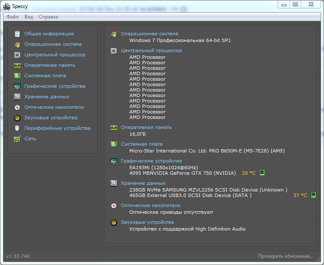Click the window resize grip in the corner
The image size is (324, 265).
click(318, 260)
